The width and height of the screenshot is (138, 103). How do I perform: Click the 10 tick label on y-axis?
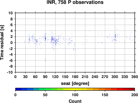tap(10, 13)
